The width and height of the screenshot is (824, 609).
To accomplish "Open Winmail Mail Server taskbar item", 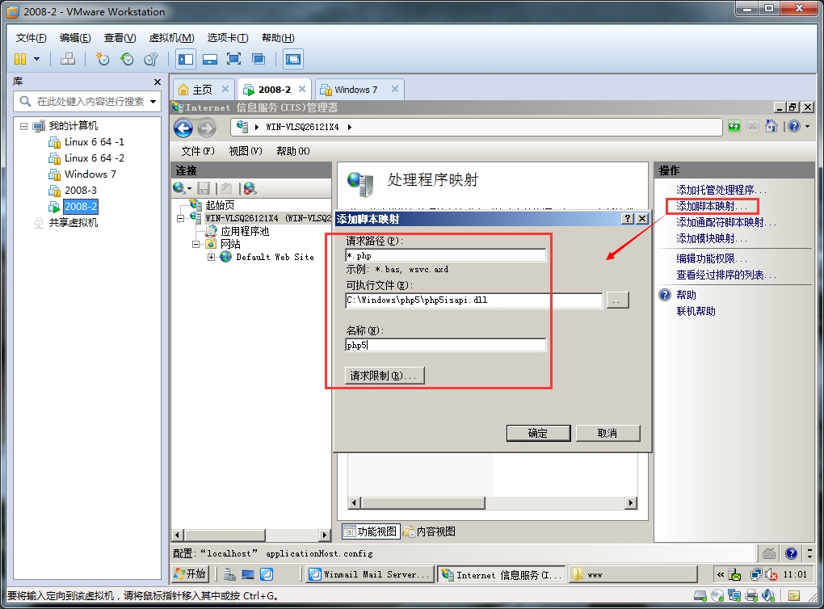I will pyautogui.click(x=370, y=574).
